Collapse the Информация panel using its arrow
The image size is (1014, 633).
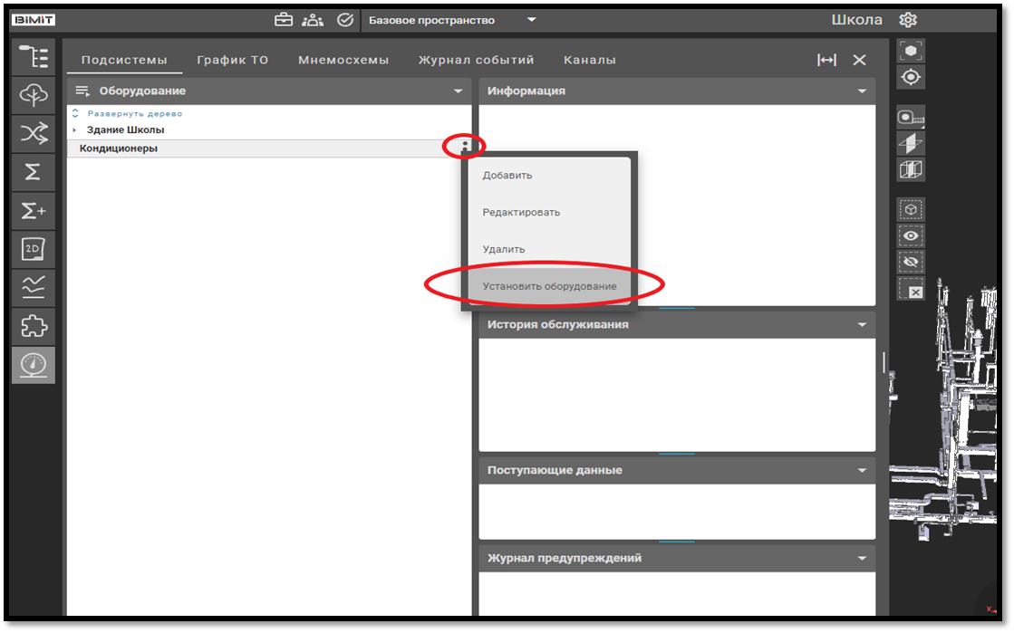(862, 91)
